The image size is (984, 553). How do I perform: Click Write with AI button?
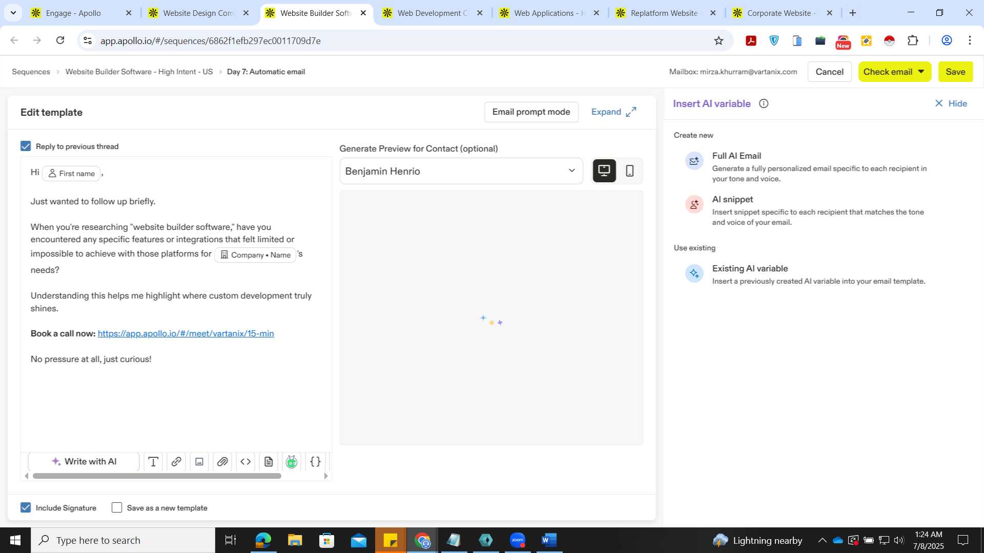[x=84, y=462]
